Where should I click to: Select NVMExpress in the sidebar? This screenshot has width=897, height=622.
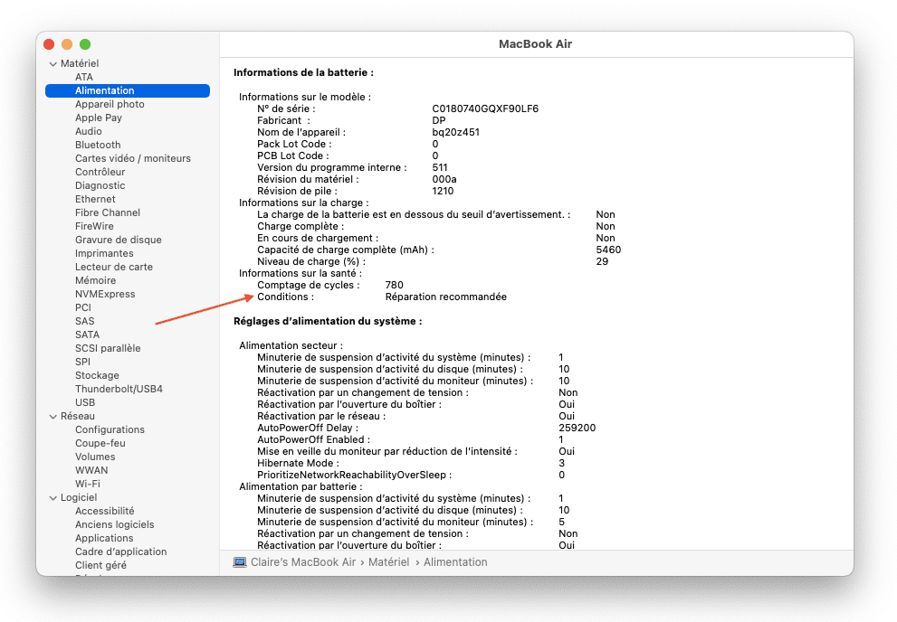105,294
